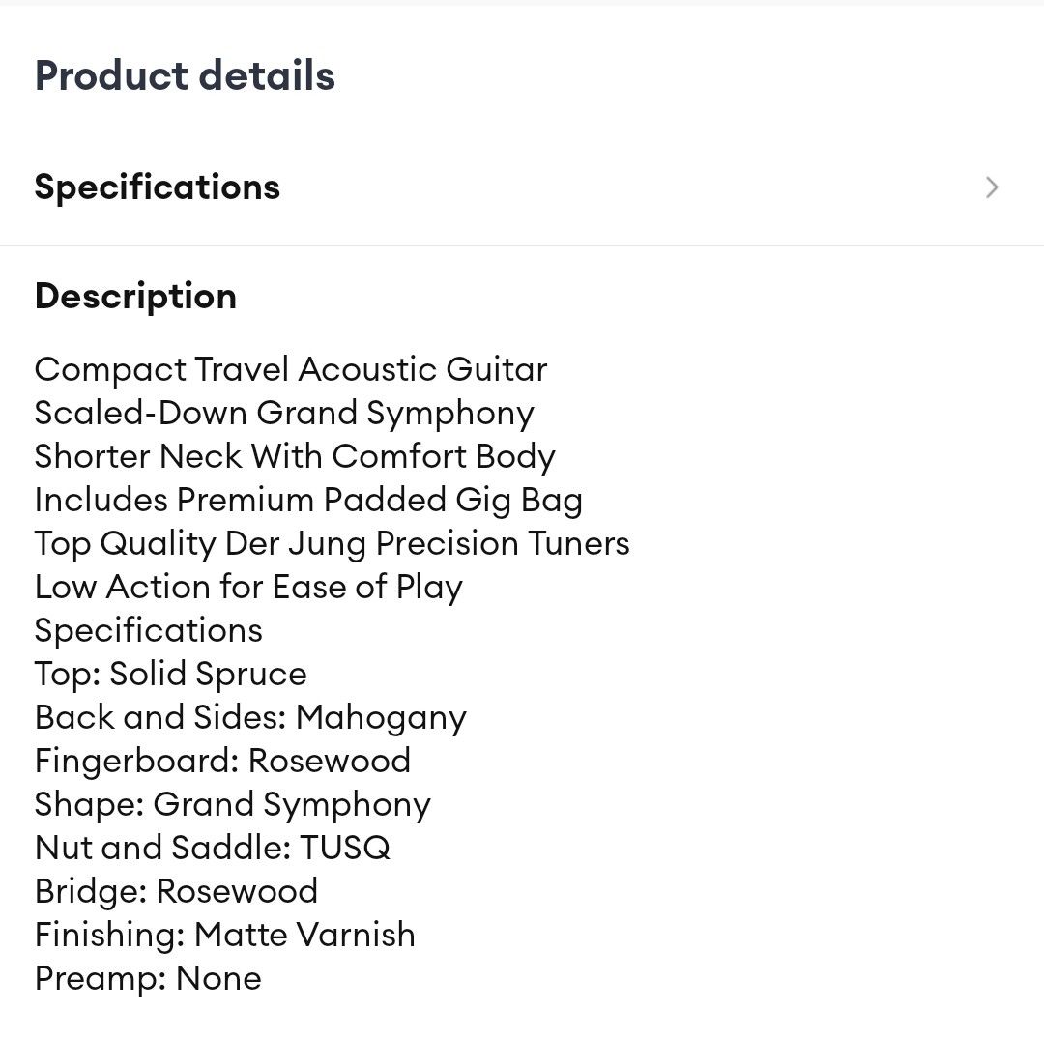Select the Fingerboard: Rosewood text
Image resolution: width=1044 pixels, height=1038 pixels.
[x=222, y=761]
